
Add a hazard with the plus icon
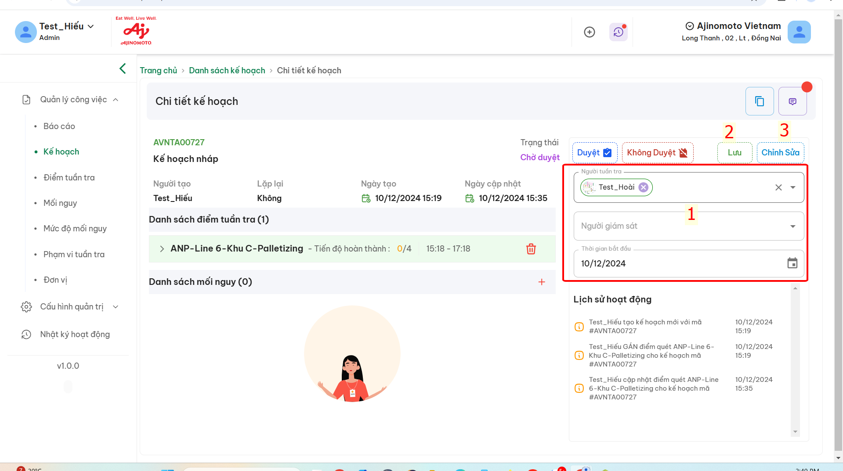pyautogui.click(x=542, y=282)
